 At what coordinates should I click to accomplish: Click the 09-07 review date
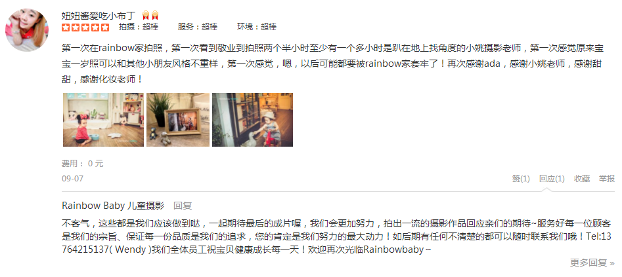tap(73, 179)
